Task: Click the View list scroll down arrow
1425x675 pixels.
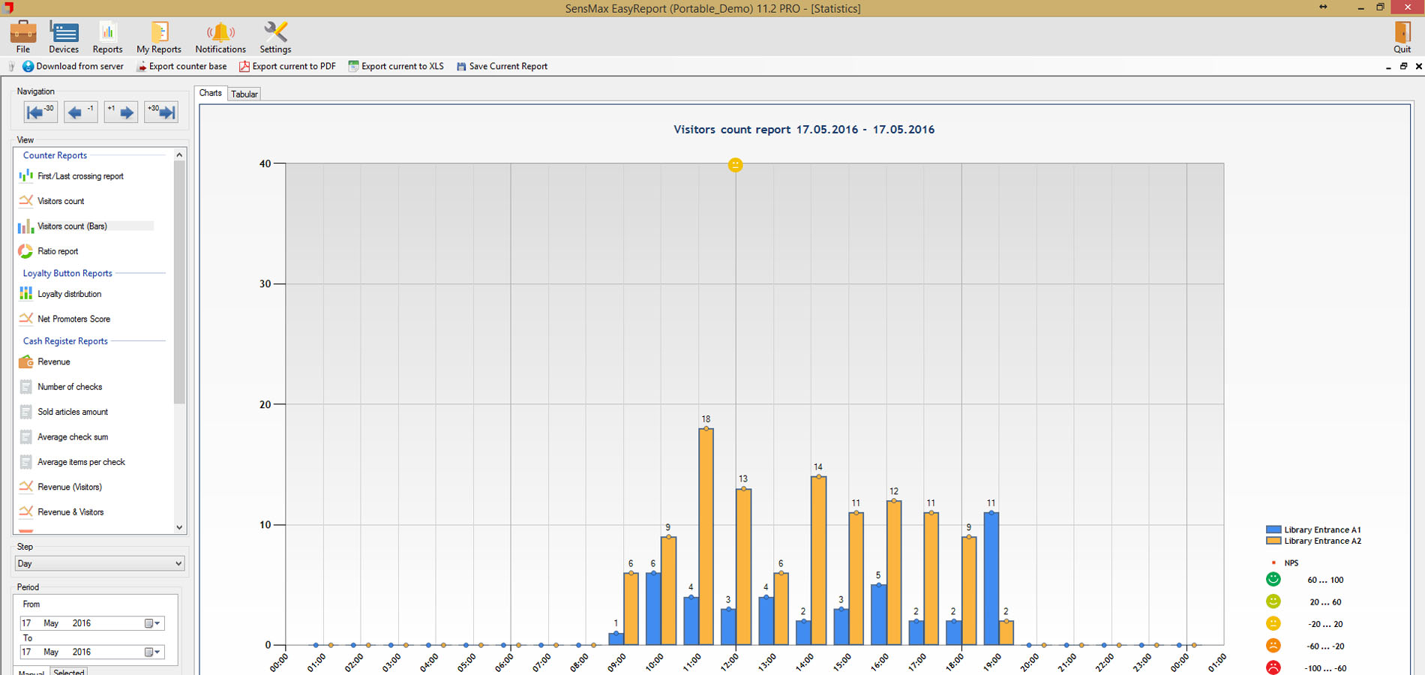Action: tap(179, 527)
